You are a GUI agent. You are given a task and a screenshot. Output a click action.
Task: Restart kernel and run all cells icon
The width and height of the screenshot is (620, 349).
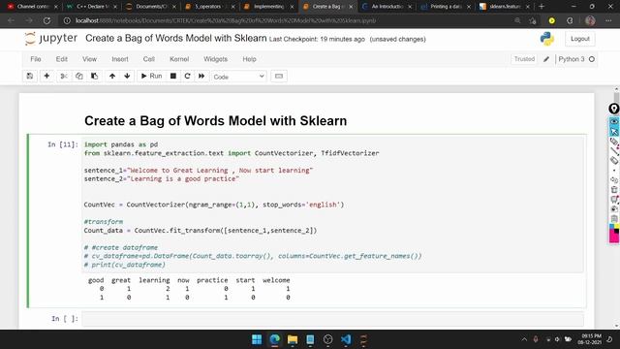click(201, 76)
